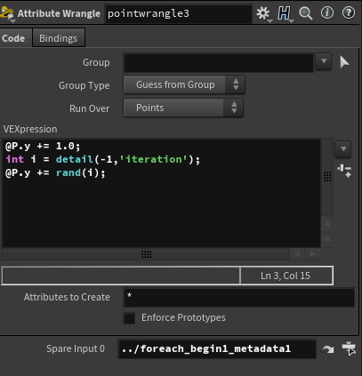Click the Attribute Wrangle node type icon

(x=7, y=13)
